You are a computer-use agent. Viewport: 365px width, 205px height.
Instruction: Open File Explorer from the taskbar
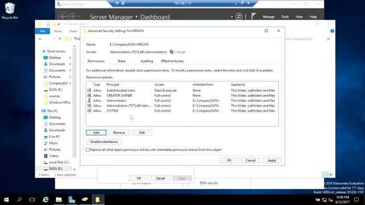click(59, 200)
